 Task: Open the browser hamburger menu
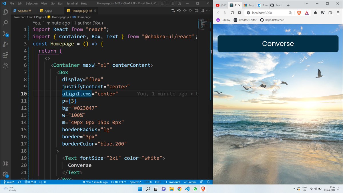338,13
